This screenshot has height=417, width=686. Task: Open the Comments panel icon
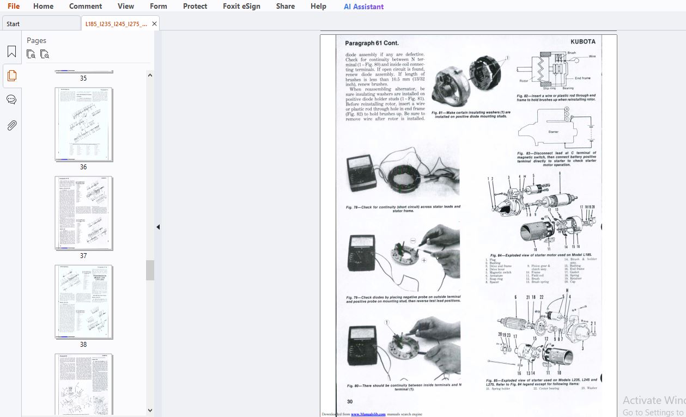[11, 100]
